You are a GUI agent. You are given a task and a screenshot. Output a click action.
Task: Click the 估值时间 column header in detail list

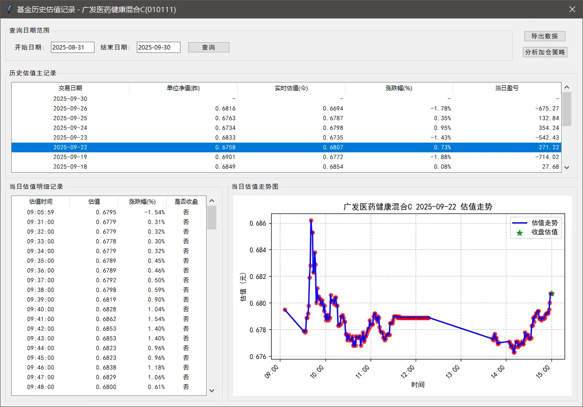[40, 202]
